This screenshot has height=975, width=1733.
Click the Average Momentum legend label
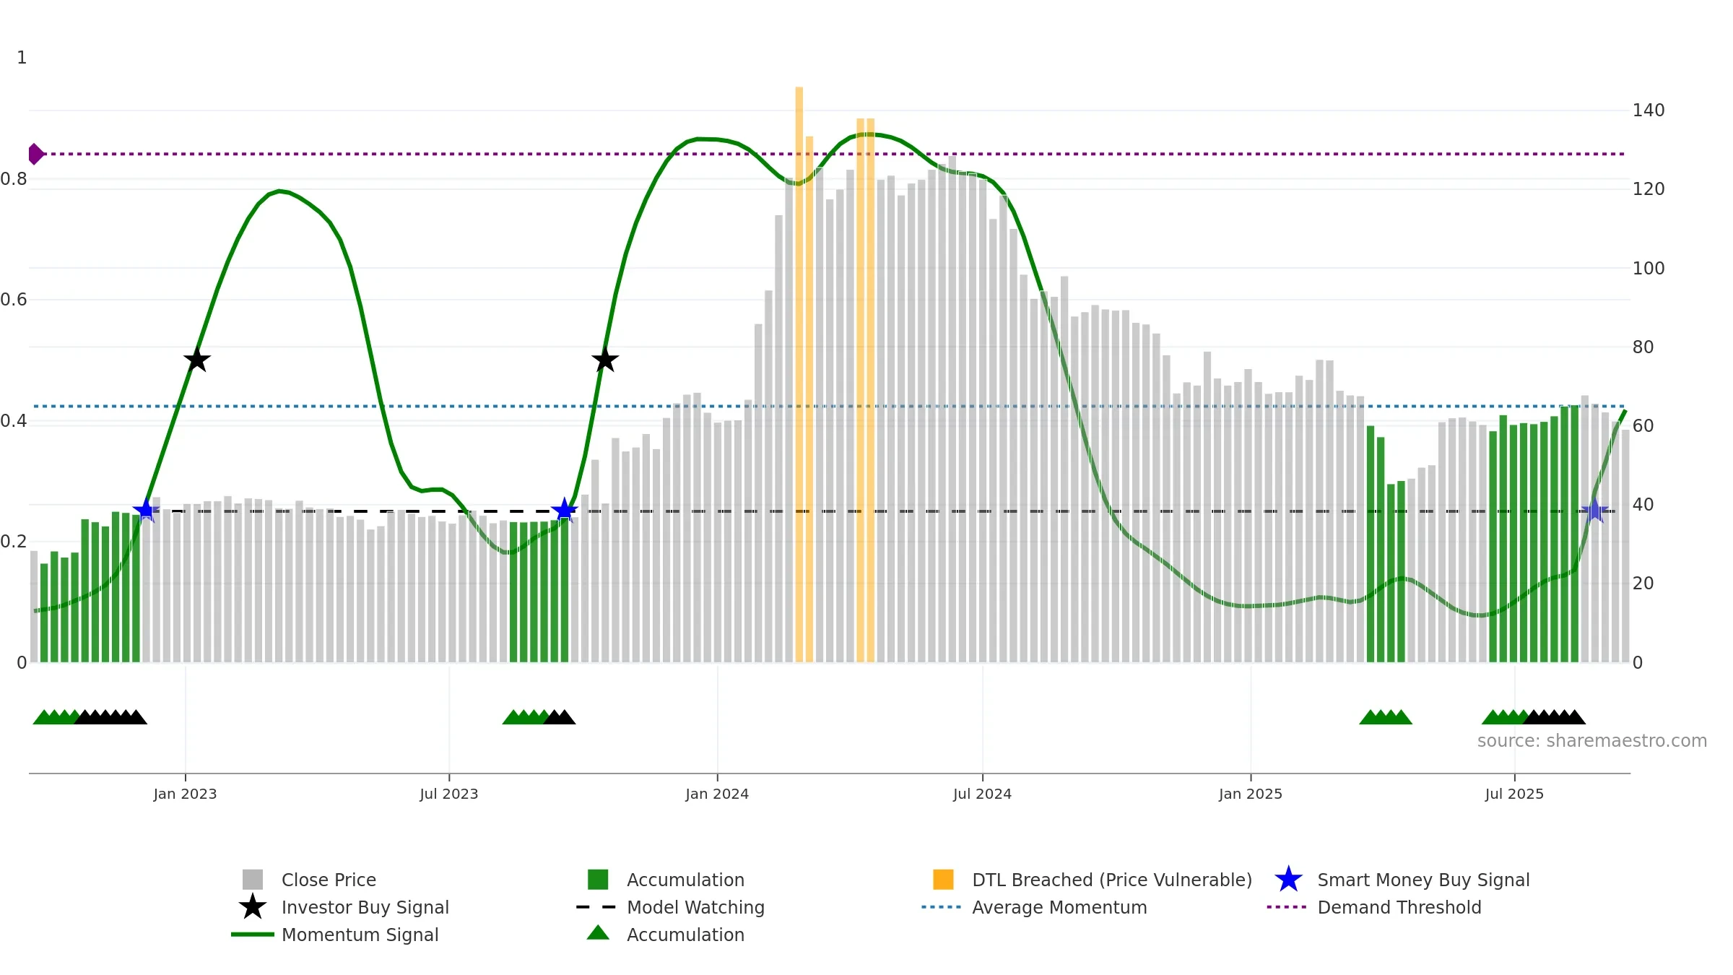pos(1059,907)
